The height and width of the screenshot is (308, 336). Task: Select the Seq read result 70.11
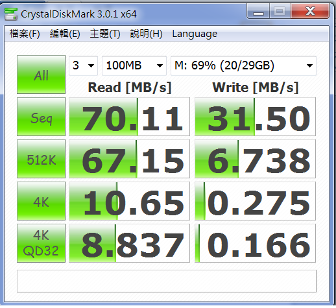(x=129, y=117)
